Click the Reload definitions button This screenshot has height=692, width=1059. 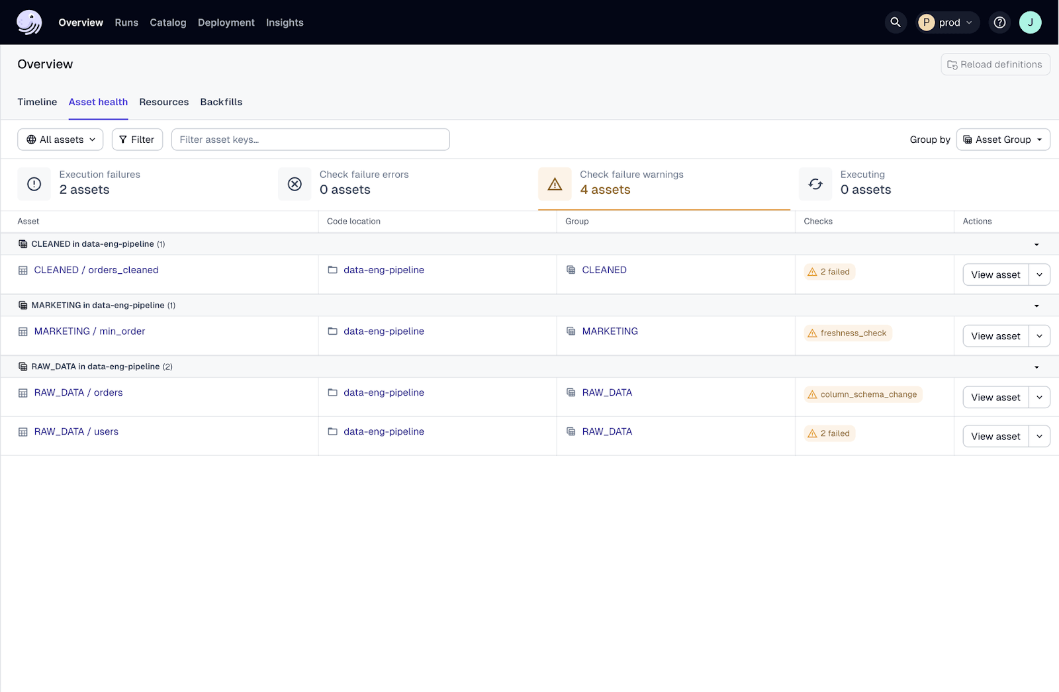coord(995,64)
